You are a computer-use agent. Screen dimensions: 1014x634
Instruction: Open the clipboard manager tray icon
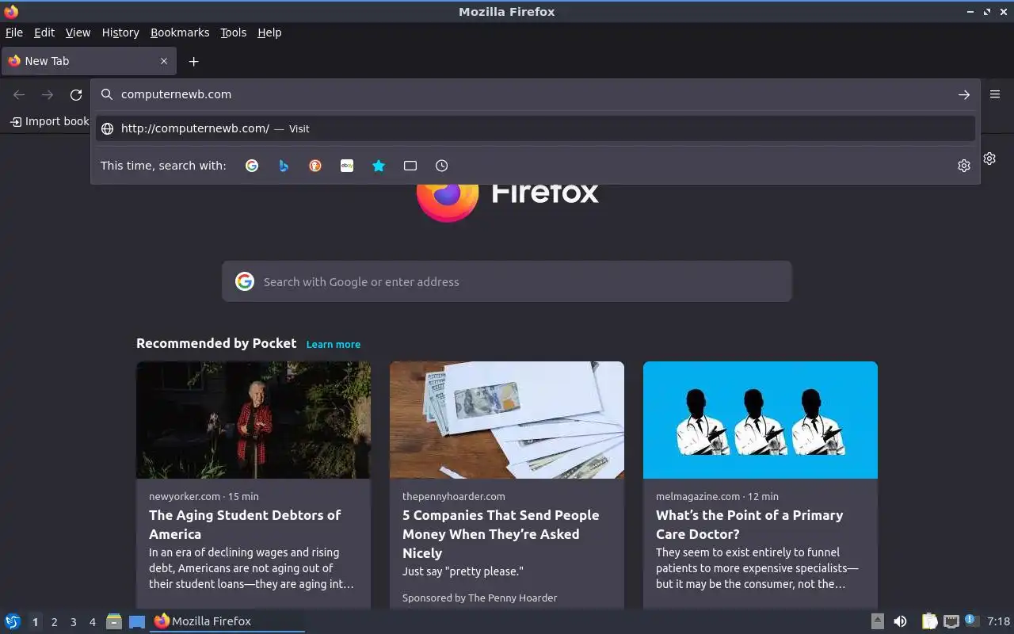tap(929, 621)
